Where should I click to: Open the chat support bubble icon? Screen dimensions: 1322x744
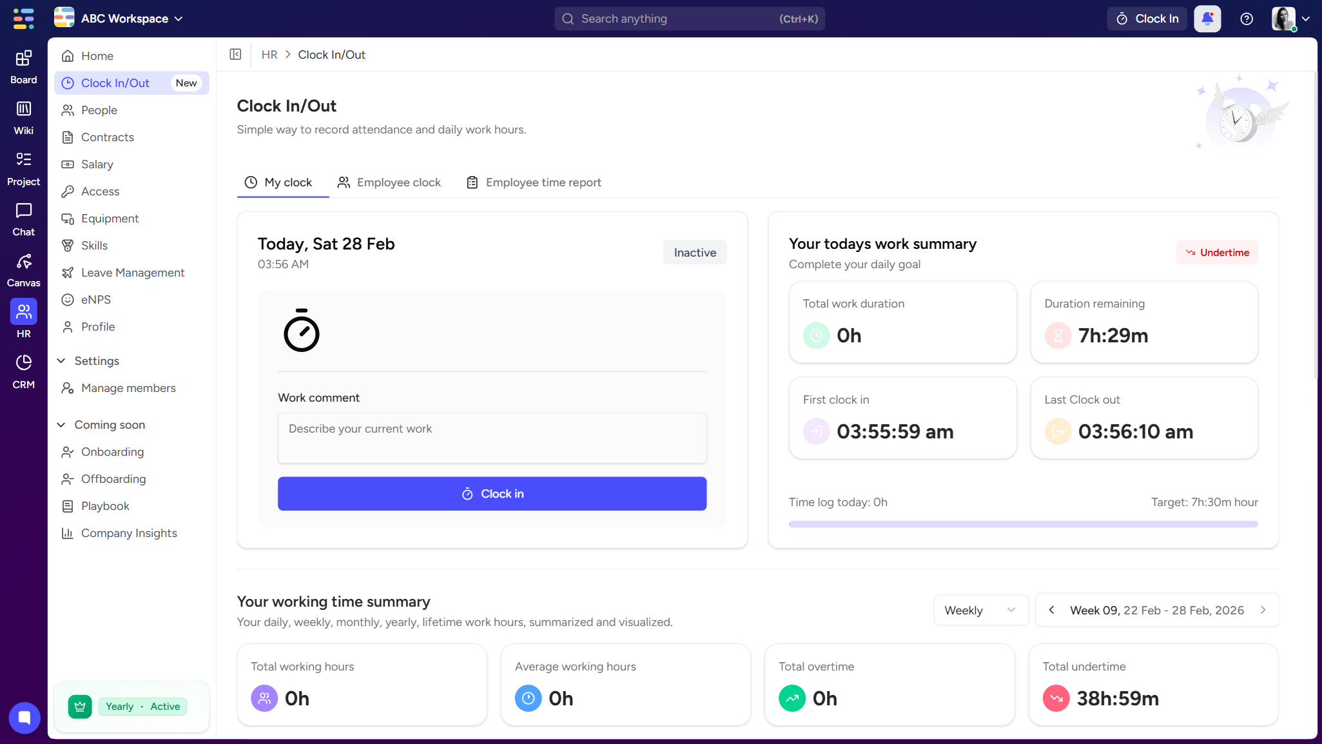point(24,717)
